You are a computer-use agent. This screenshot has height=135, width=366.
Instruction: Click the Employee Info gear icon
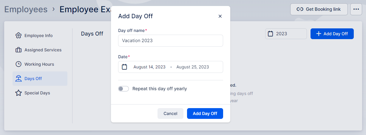click(x=18, y=36)
